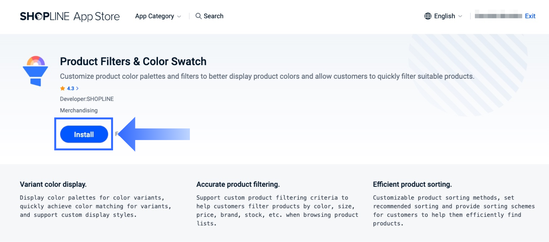Expand rating details via chevron beside 4.3

coord(78,88)
